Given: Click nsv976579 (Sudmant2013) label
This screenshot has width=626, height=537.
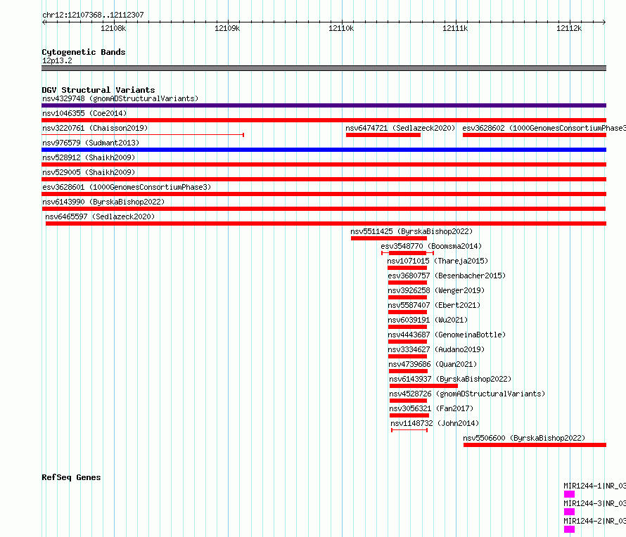Looking at the screenshot, I should (91, 143).
